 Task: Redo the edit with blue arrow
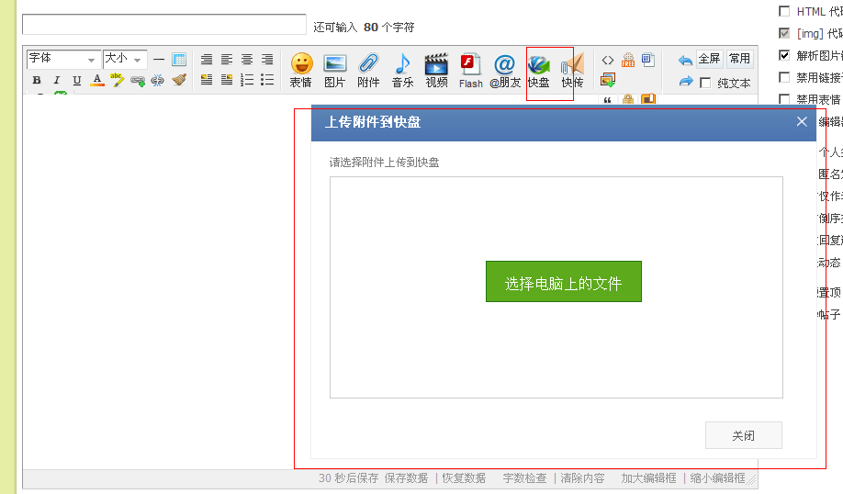[685, 81]
